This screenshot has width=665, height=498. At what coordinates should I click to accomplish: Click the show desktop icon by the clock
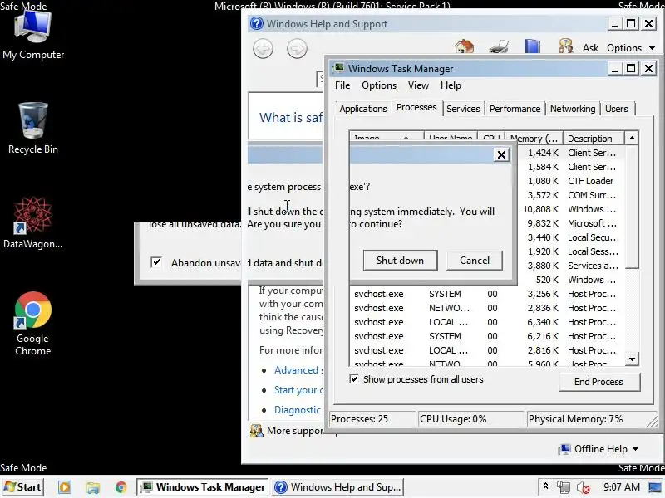coord(655,487)
